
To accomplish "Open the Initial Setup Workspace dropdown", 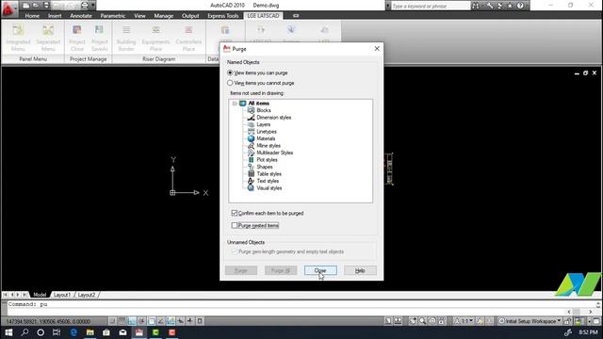I will point(530,321).
